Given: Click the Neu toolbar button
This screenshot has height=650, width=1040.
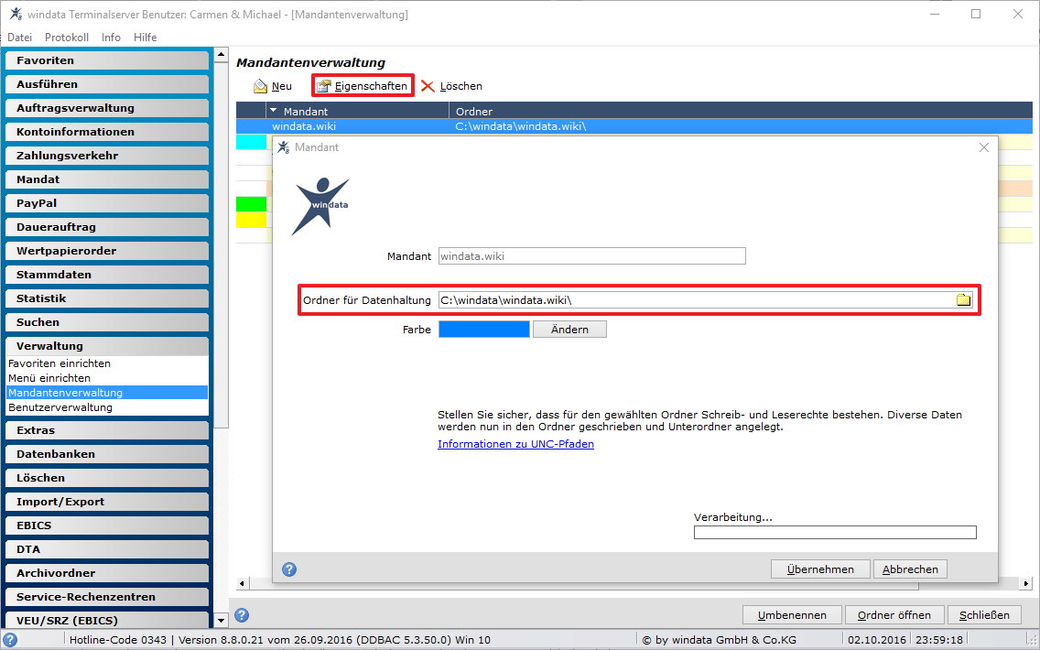Looking at the screenshot, I should pyautogui.click(x=273, y=86).
